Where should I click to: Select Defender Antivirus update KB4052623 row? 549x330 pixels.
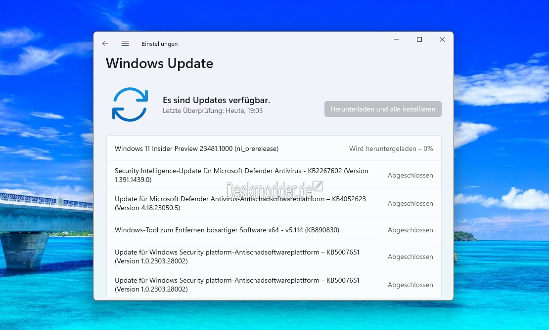point(274,203)
